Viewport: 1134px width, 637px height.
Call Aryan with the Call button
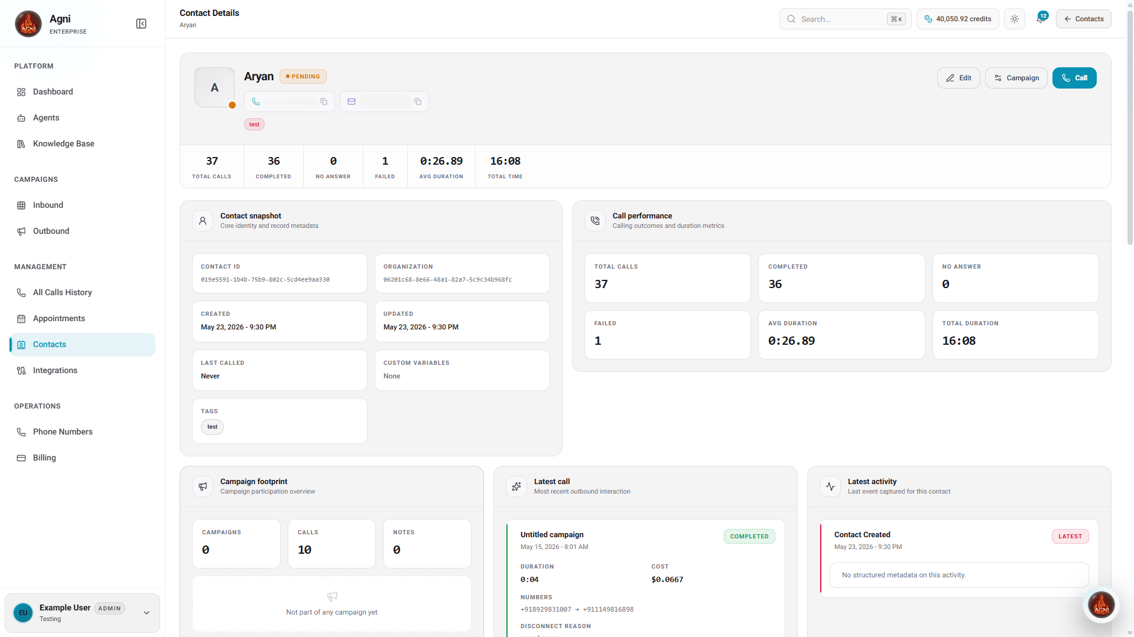coord(1074,78)
